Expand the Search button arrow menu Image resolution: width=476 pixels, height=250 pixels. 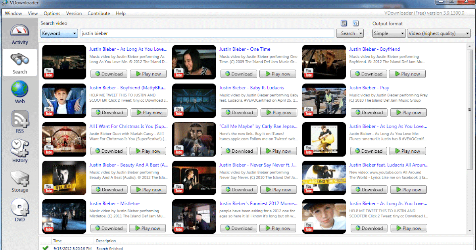361,33
